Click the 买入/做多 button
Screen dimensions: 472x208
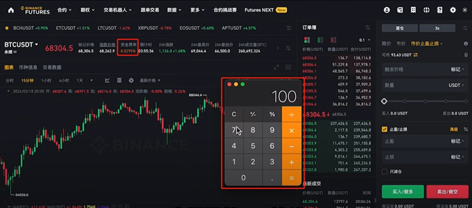coord(403,192)
